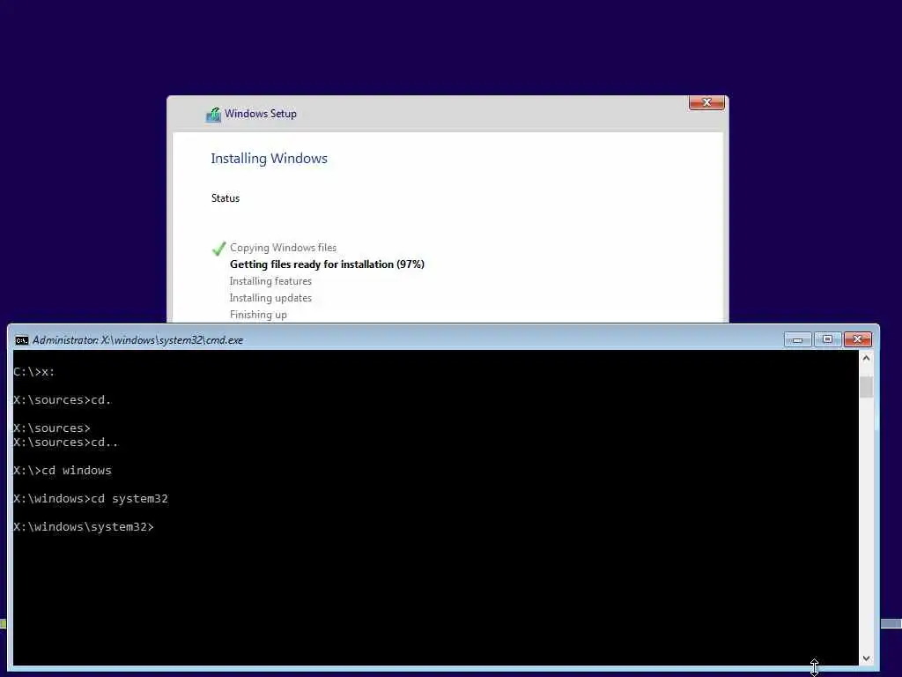Click the 'Installing updates' status line
Screen dimensions: 902x677
[x=270, y=298]
